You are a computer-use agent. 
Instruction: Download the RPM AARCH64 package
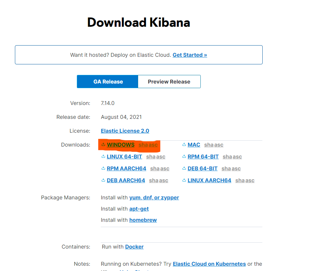tap(126, 169)
